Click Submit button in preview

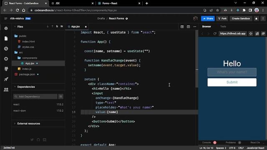(x=232, y=82)
